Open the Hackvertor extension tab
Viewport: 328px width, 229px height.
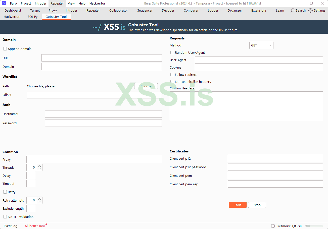12,17
